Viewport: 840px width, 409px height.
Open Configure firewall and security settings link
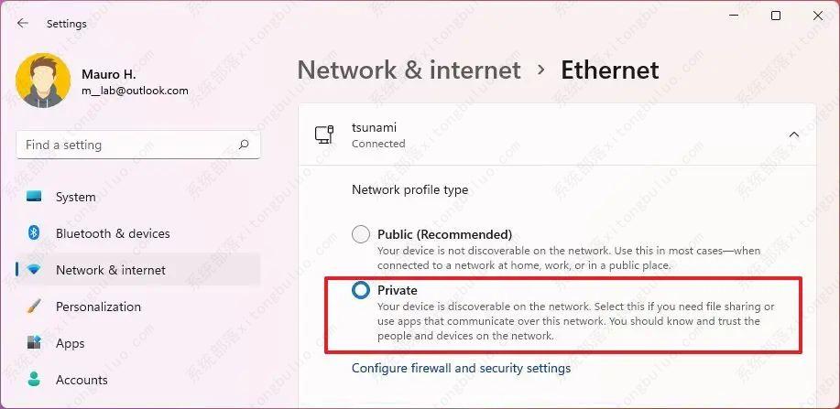click(x=461, y=368)
